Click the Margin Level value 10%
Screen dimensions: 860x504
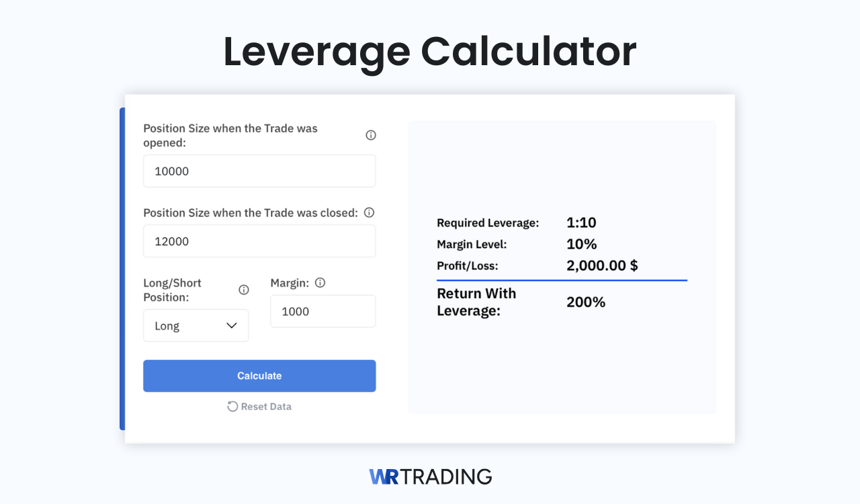pyautogui.click(x=581, y=244)
